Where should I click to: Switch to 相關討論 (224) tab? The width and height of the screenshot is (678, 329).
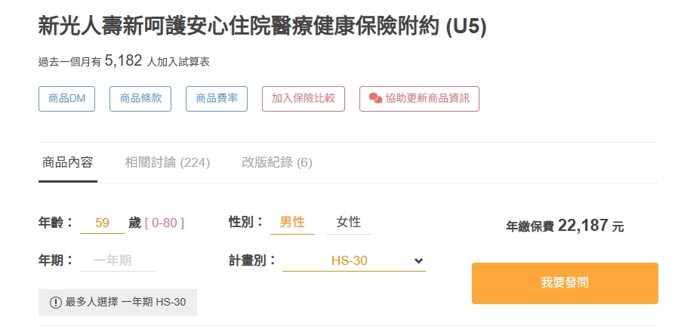[168, 162]
